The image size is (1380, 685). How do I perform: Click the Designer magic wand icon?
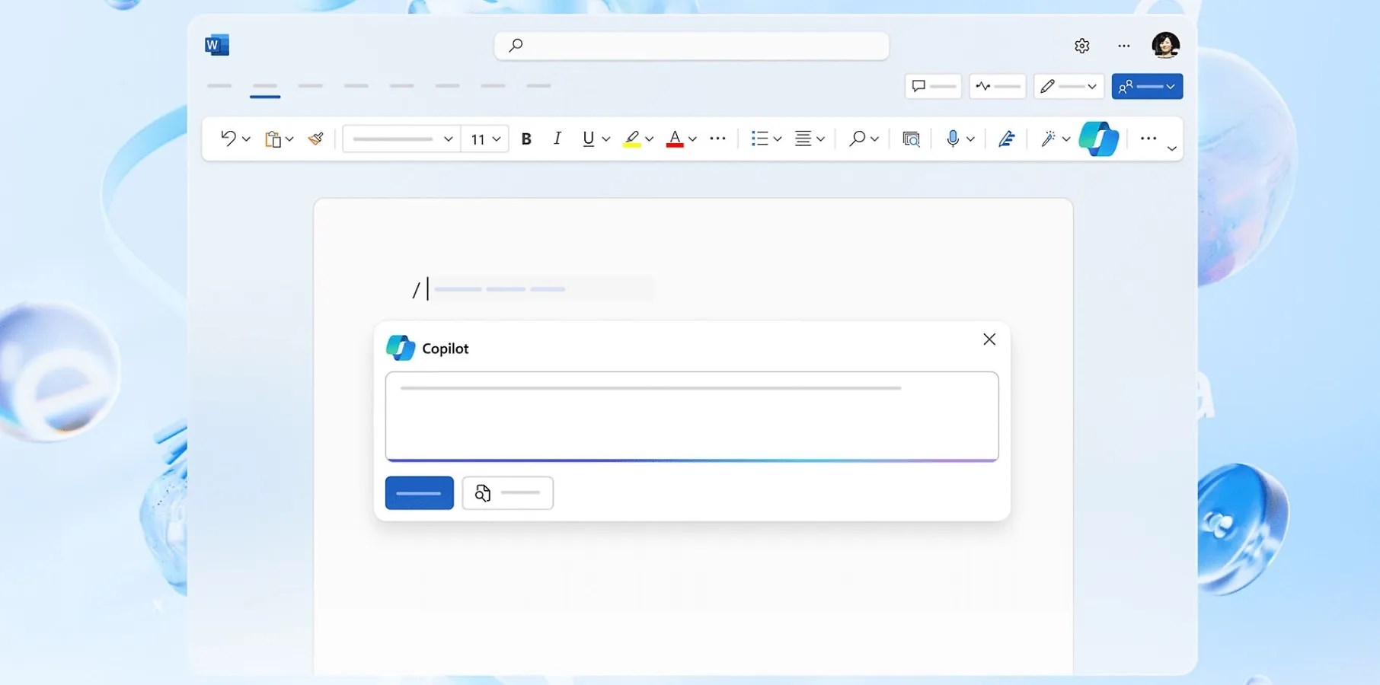(x=1048, y=139)
